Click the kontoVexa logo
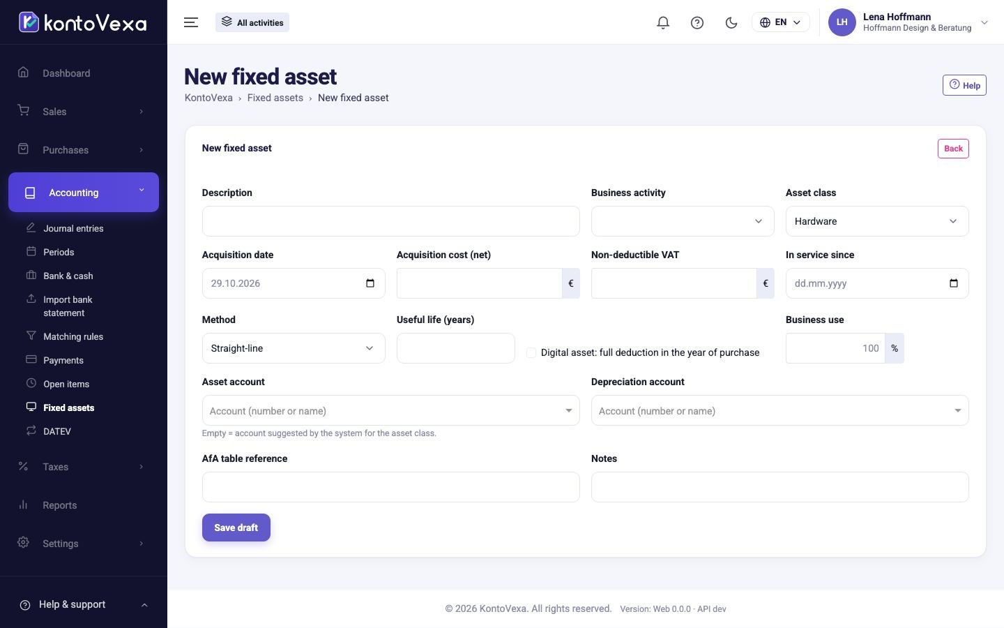Viewport: 1004px width, 628px height. [82, 22]
